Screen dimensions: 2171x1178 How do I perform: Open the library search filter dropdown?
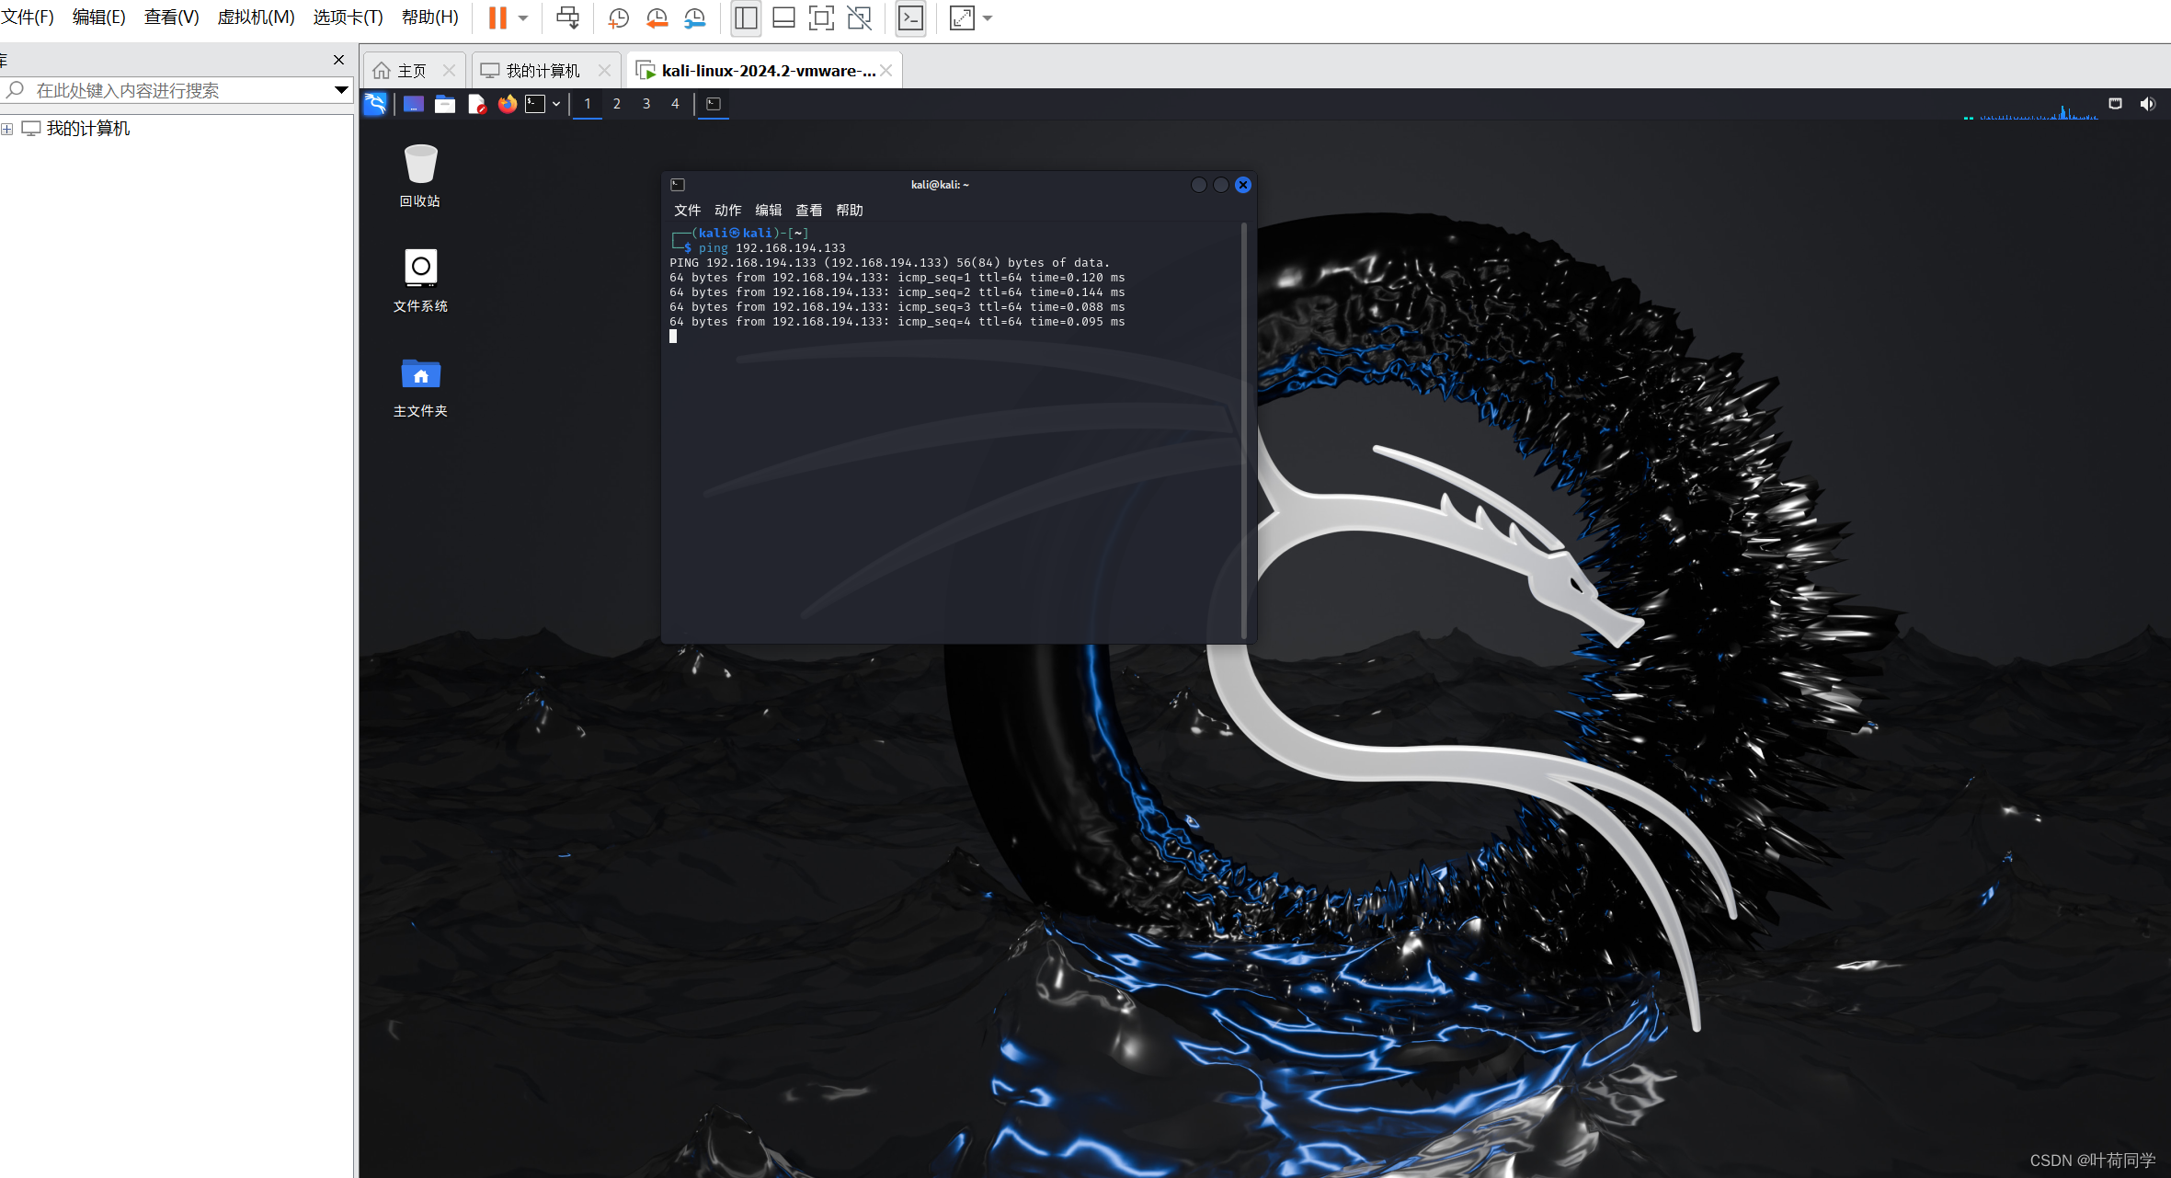pos(341,90)
